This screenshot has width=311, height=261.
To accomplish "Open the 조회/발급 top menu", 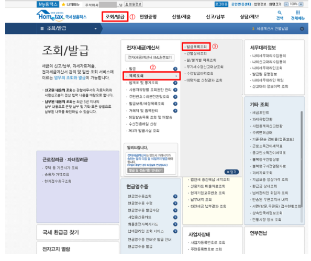I will click(115, 17).
